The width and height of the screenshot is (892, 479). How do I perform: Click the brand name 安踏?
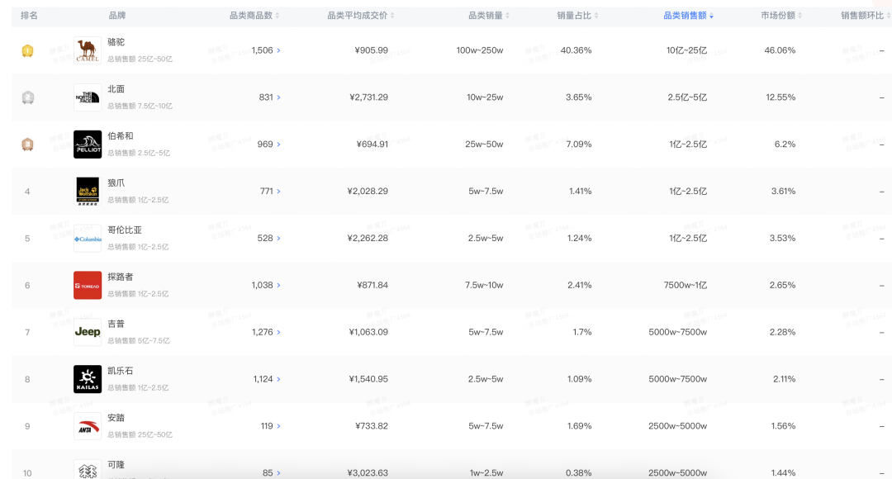pyautogui.click(x=116, y=418)
